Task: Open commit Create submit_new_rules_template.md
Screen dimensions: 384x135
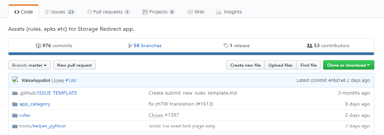Action: click(193, 93)
